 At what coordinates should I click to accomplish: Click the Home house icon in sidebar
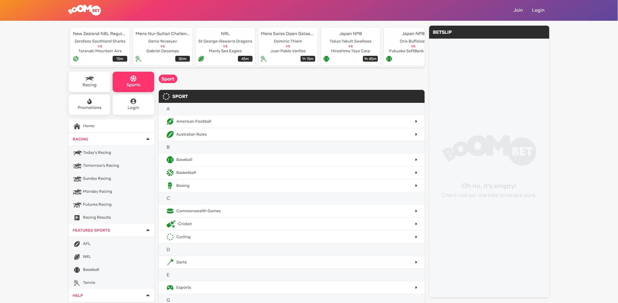coord(77,126)
